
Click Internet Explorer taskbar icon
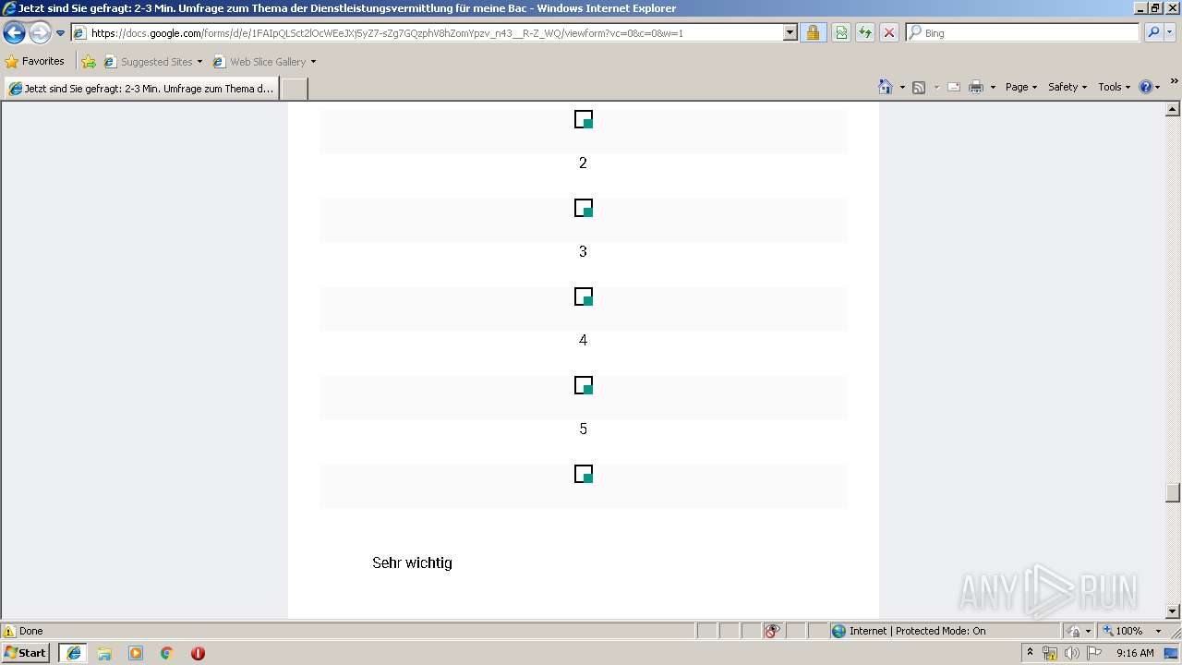coord(74,653)
